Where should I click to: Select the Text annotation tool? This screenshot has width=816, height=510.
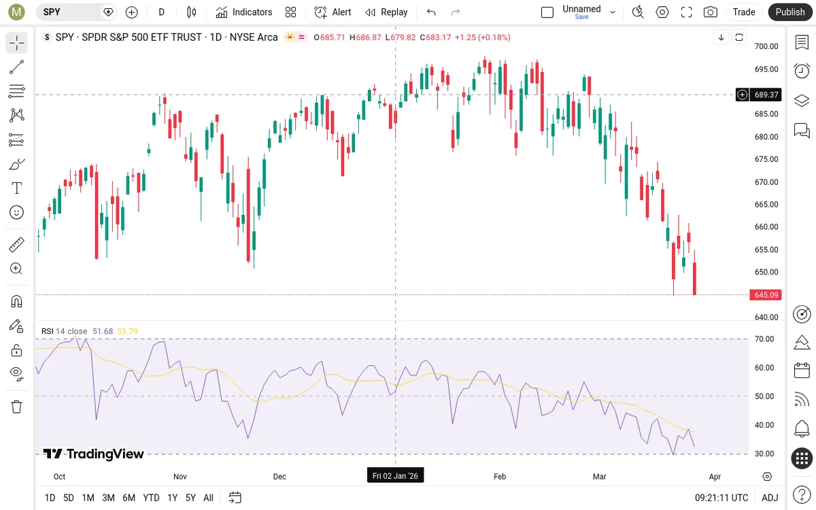(x=17, y=188)
